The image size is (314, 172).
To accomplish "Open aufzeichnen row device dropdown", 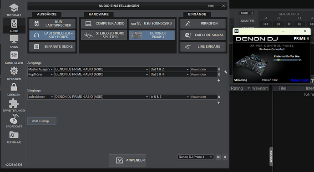I will click(102, 97).
